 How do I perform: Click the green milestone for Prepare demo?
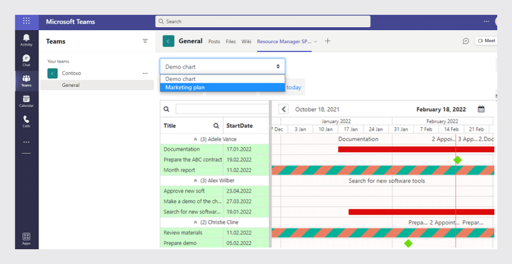pyautogui.click(x=408, y=243)
